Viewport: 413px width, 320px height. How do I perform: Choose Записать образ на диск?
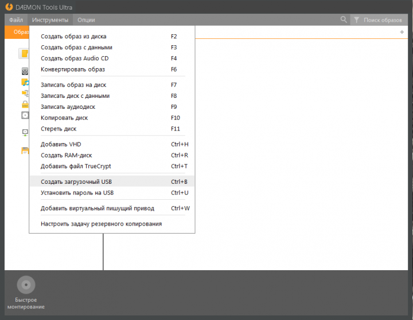[x=112, y=85]
